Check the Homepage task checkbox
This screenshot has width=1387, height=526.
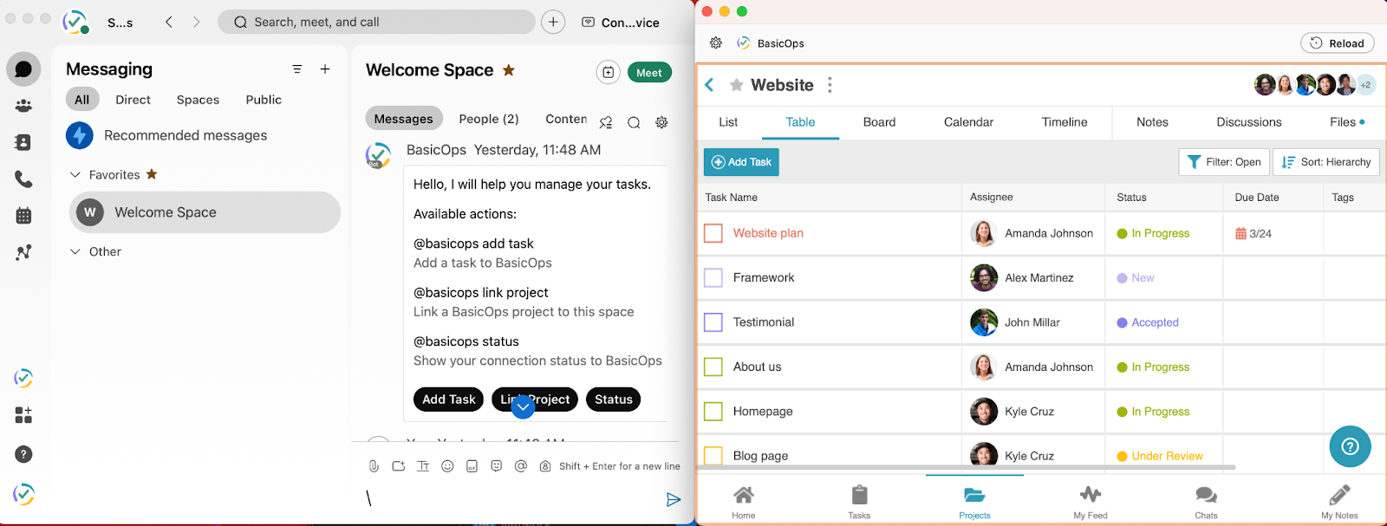713,412
